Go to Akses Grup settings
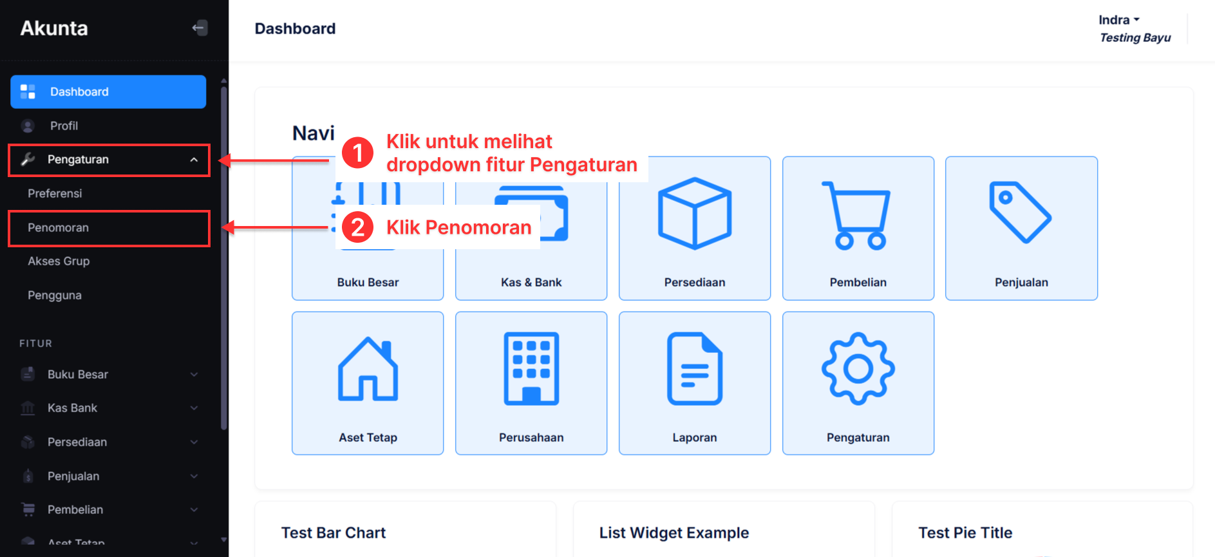The image size is (1215, 557). click(x=59, y=261)
